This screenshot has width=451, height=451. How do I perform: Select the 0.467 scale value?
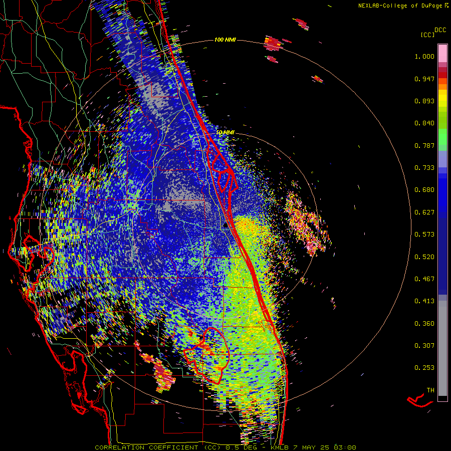(x=424, y=279)
